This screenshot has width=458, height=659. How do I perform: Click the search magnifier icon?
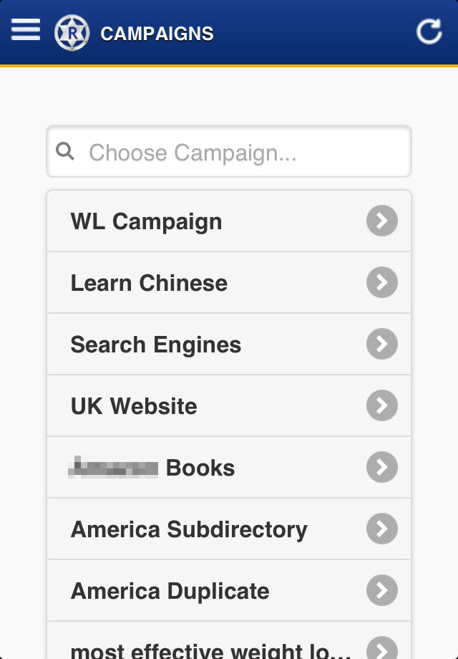point(65,151)
